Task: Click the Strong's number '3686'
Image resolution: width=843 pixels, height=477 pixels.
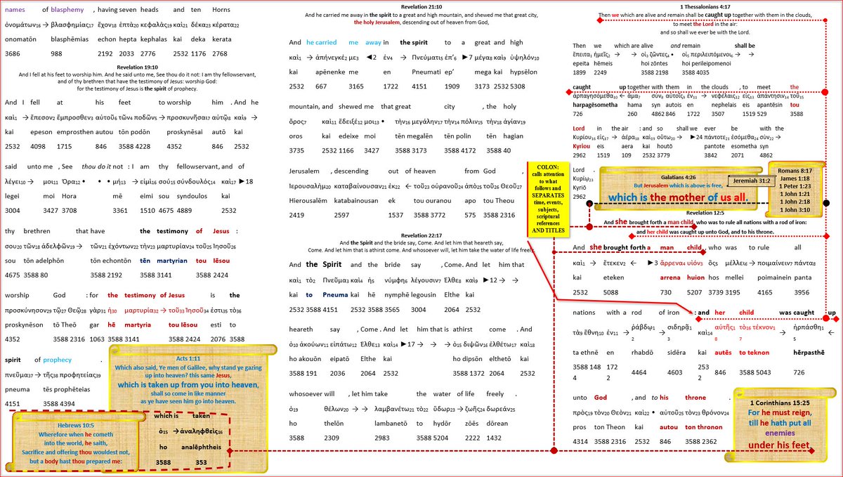Action: pyautogui.click(x=13, y=54)
